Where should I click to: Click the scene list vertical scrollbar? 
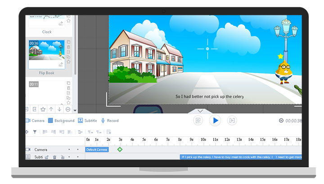point(76,45)
